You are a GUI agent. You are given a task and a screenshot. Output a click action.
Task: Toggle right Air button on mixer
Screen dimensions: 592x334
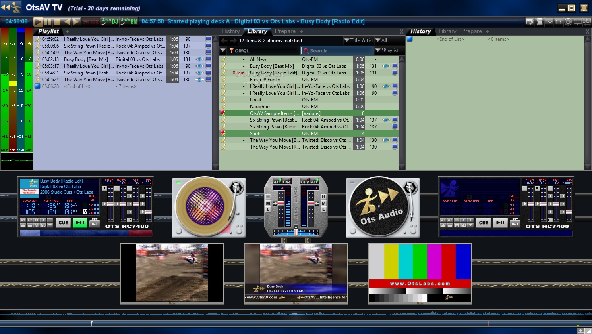pyautogui.click(x=314, y=182)
